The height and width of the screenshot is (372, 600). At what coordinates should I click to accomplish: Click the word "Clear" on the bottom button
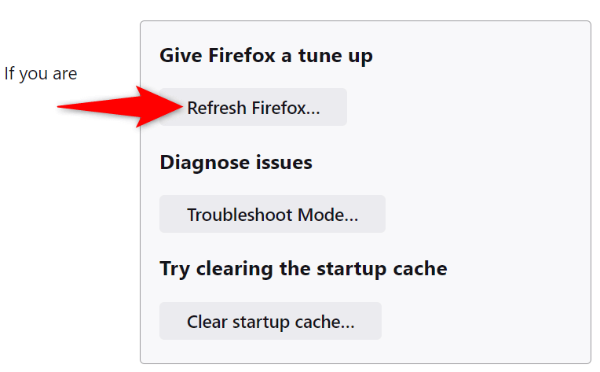[x=207, y=322]
